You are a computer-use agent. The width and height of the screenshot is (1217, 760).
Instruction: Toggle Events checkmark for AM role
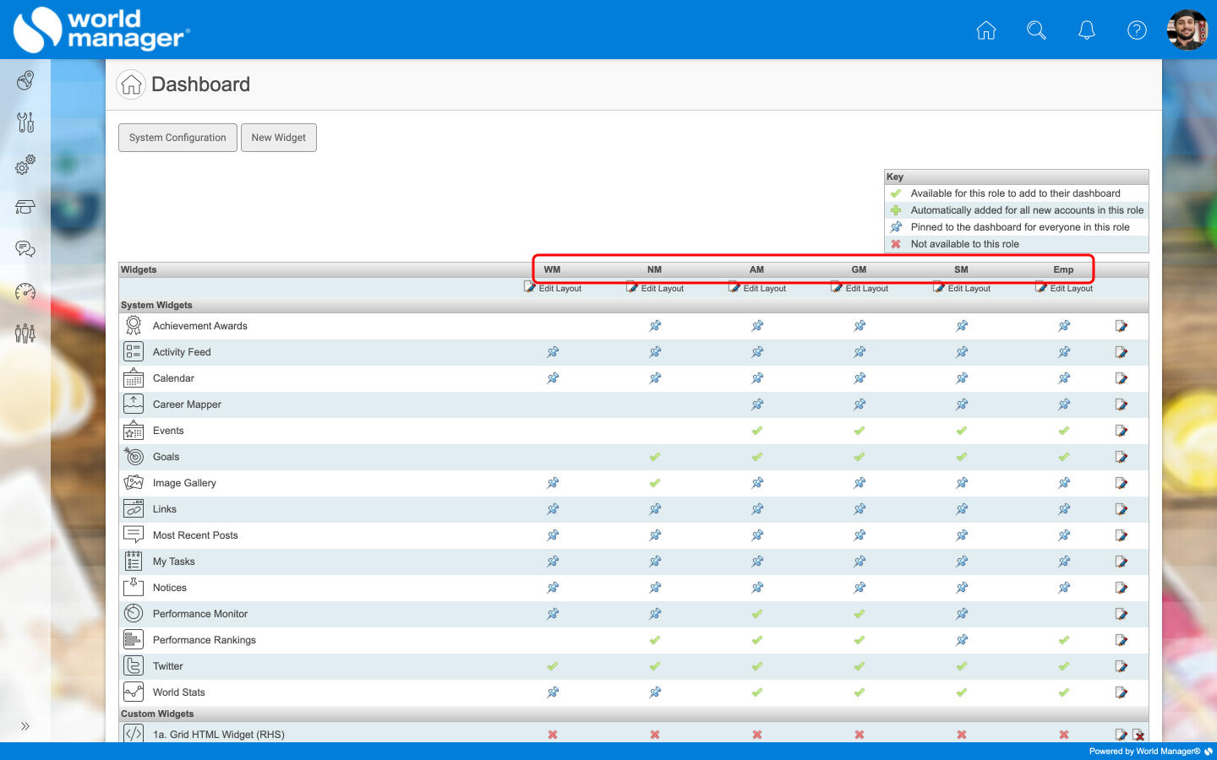[757, 431]
